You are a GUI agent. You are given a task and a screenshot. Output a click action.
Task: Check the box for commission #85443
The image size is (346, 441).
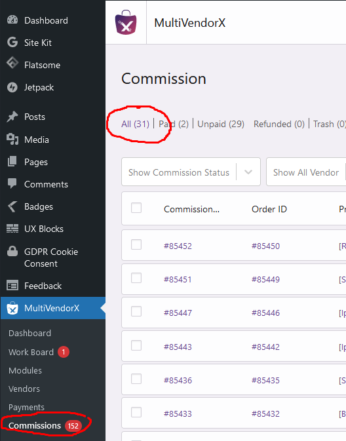[x=136, y=345]
